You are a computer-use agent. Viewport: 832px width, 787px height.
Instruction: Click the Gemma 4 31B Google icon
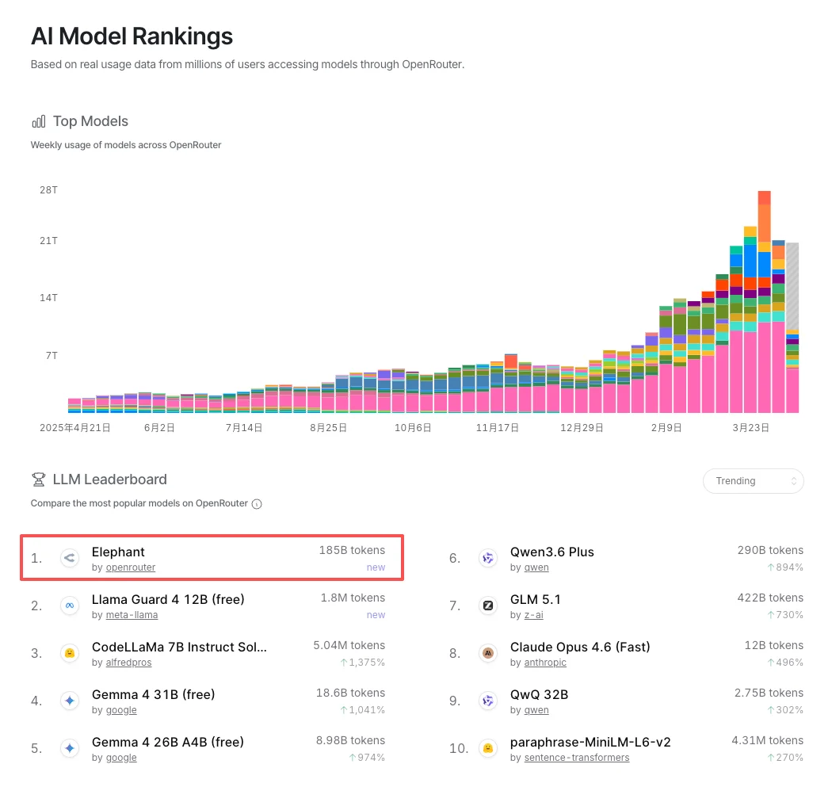pos(70,701)
